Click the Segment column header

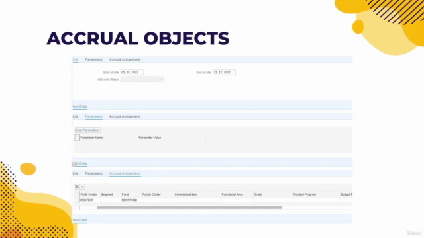point(107,194)
